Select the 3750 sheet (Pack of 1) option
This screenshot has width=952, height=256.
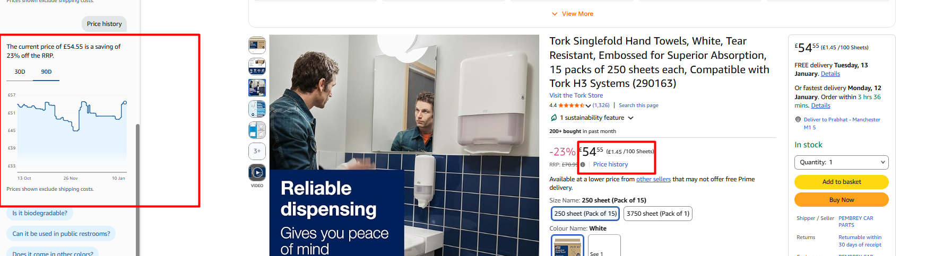658,214
